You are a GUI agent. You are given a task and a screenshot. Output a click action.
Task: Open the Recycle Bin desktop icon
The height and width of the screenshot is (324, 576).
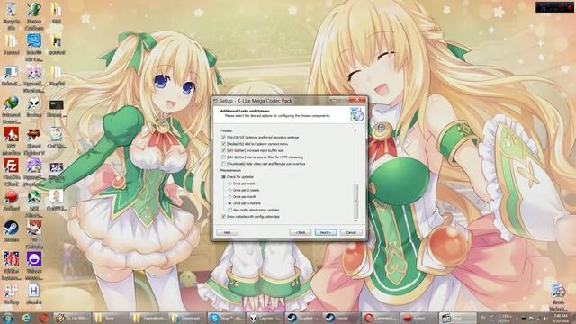point(12,16)
